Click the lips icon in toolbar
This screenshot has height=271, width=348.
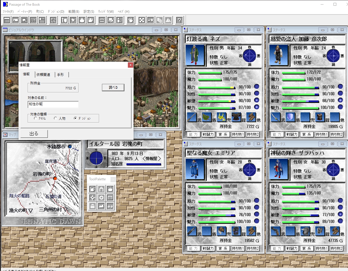[102, 20]
